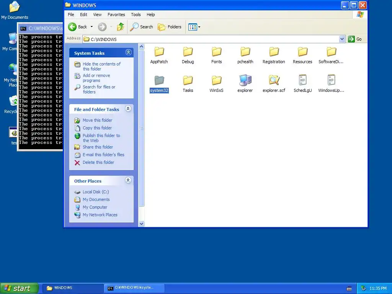
Task: Select the SchedLgU text file icon
Action: point(302,80)
